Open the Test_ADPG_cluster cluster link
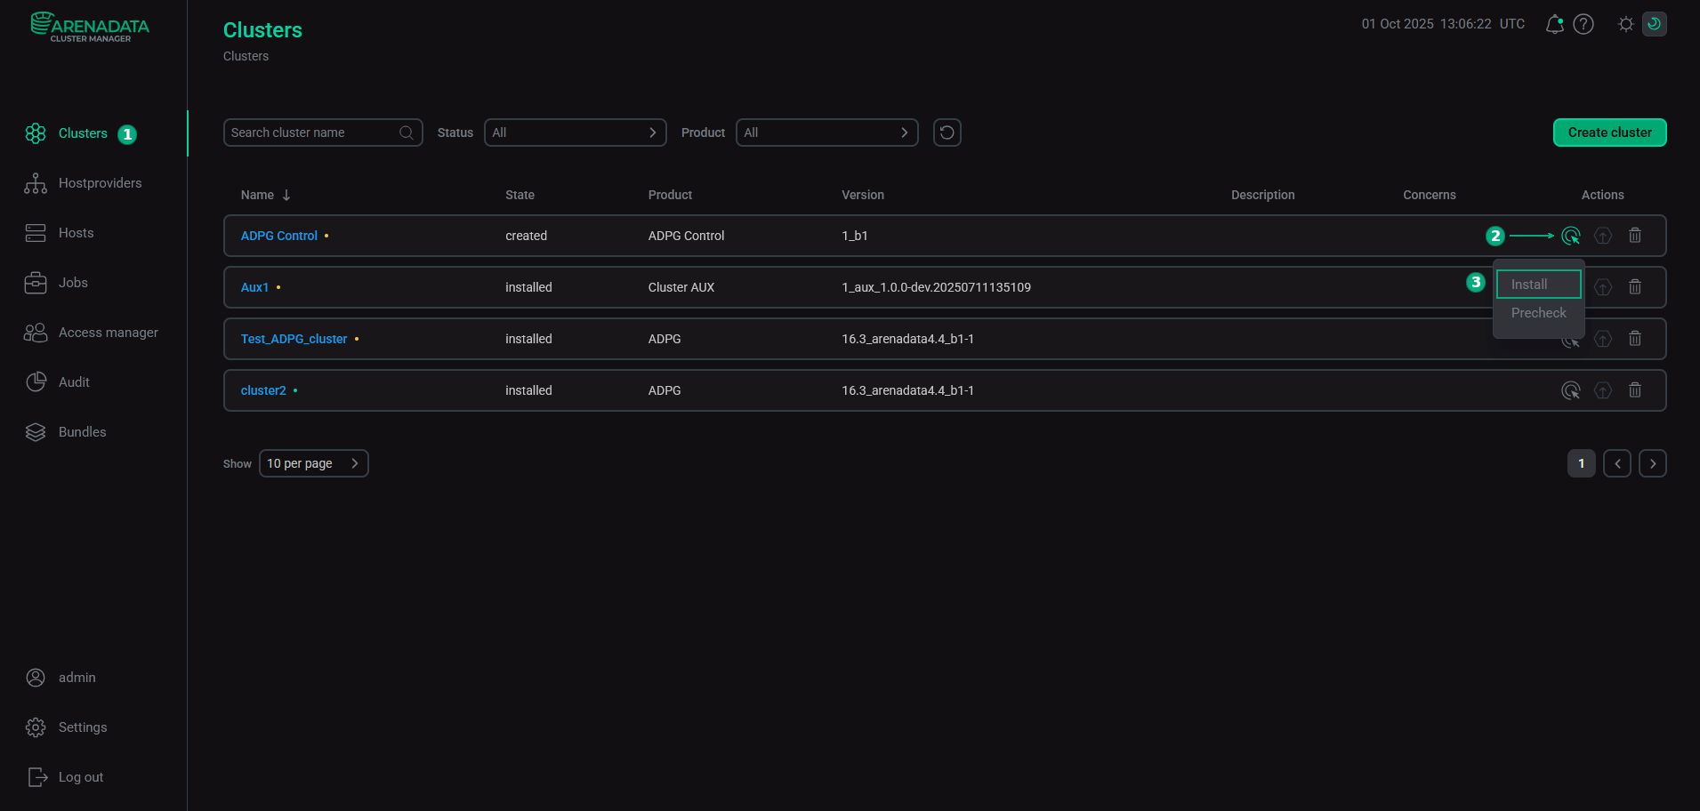Viewport: 1700px width, 811px height. click(294, 338)
